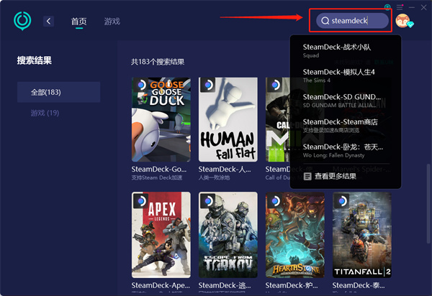Click the SteamDeck-人... title text
The height and width of the screenshot is (296, 432).
point(225,169)
